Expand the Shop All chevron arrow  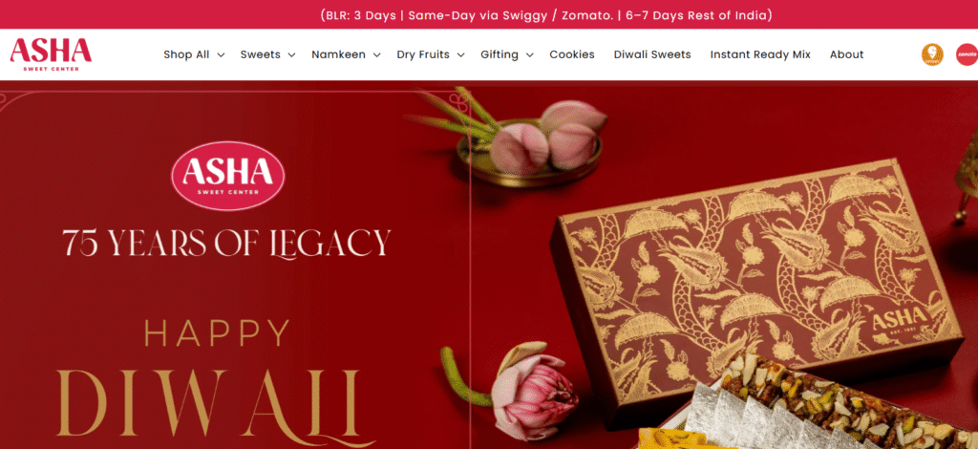pyautogui.click(x=221, y=54)
